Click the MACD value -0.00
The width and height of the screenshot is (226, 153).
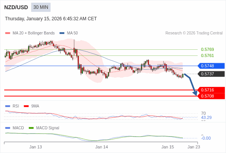click(206, 138)
